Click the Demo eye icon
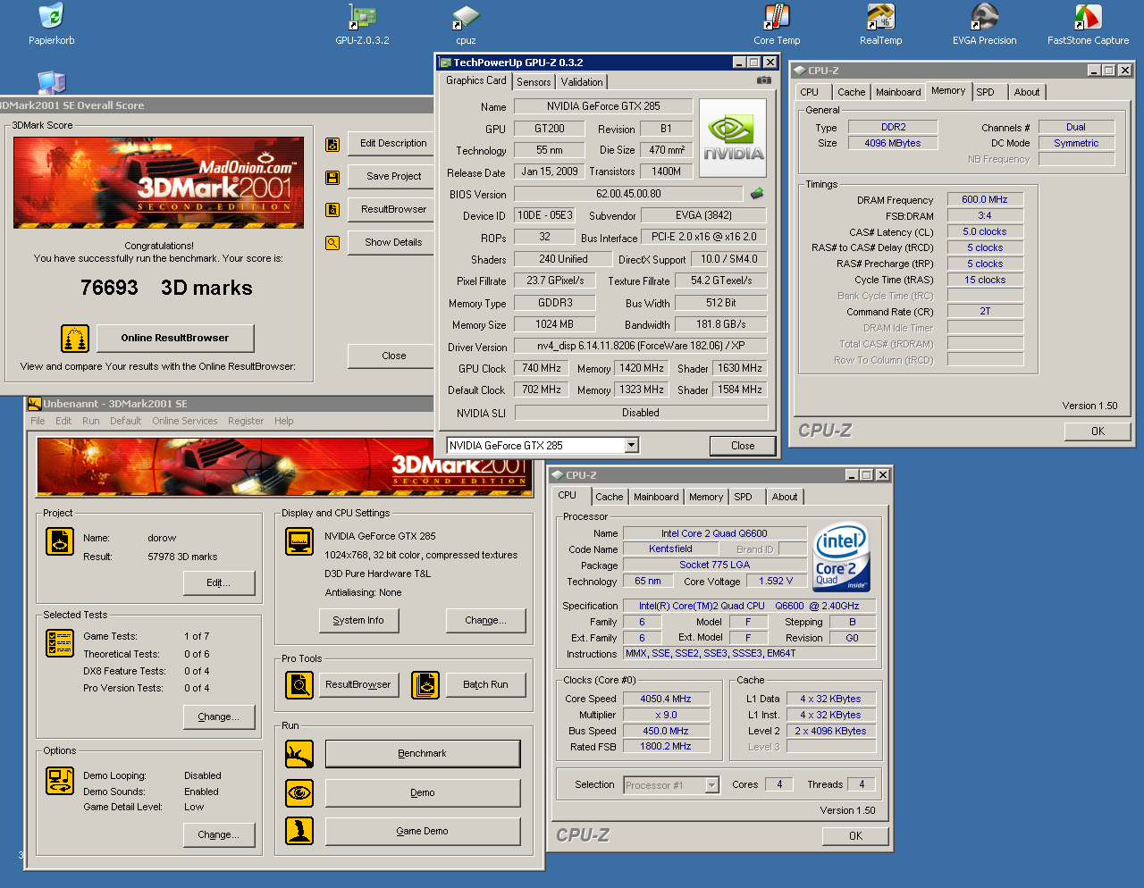The height and width of the screenshot is (888, 1144). click(x=299, y=792)
